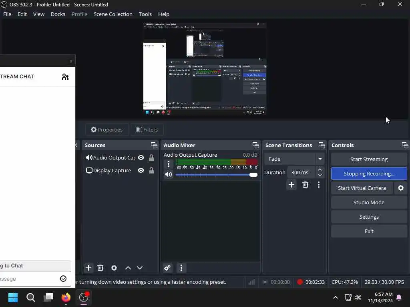
Task: Increase transition duration with up arrow
Action: pyautogui.click(x=320, y=169)
